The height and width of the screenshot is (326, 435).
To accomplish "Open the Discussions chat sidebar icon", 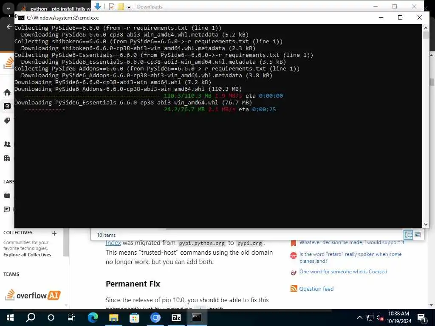I will [7, 210].
